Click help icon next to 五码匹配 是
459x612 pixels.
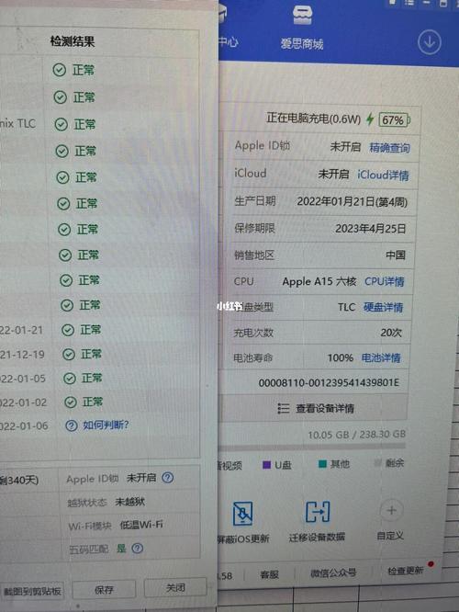pos(138,549)
